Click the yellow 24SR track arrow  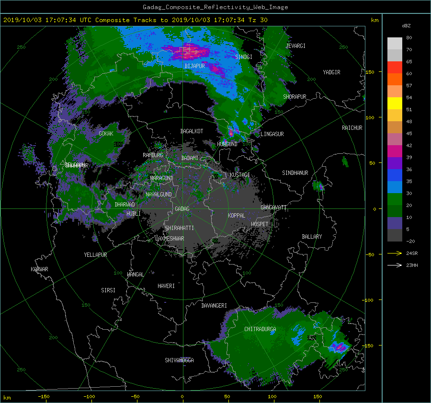pyautogui.click(x=395, y=253)
